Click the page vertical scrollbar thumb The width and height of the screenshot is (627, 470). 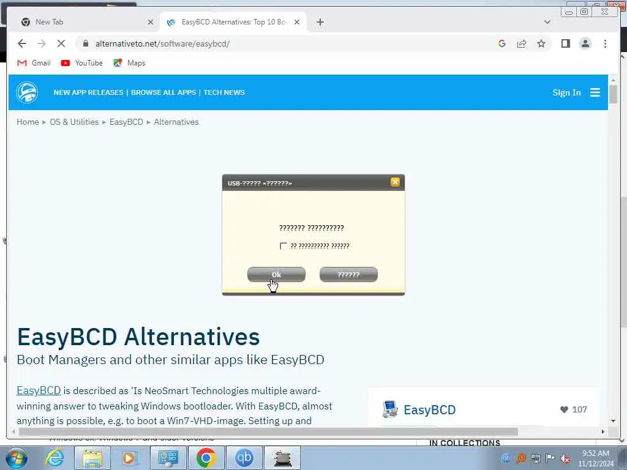coord(613,94)
